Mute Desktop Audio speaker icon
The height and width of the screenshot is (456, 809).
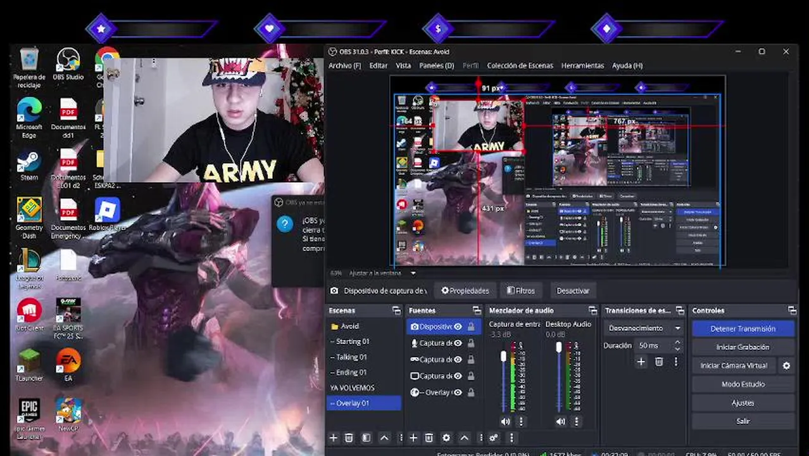tap(561, 421)
